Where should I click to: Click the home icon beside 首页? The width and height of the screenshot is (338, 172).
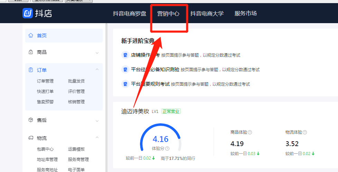click(x=31, y=35)
